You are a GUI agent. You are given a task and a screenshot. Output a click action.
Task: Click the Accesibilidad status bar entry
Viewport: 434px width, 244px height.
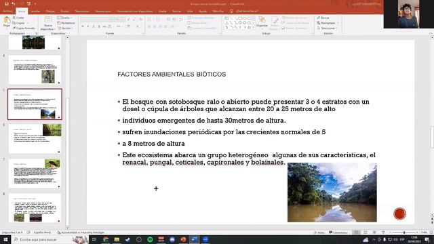coord(81,232)
